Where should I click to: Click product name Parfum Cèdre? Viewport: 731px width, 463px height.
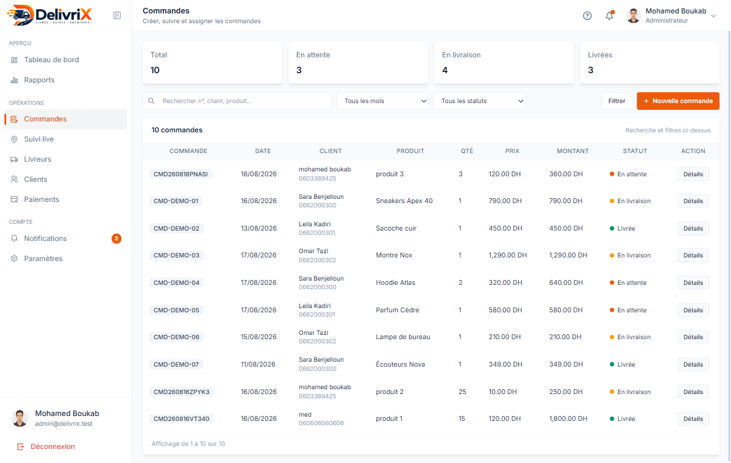pos(397,310)
